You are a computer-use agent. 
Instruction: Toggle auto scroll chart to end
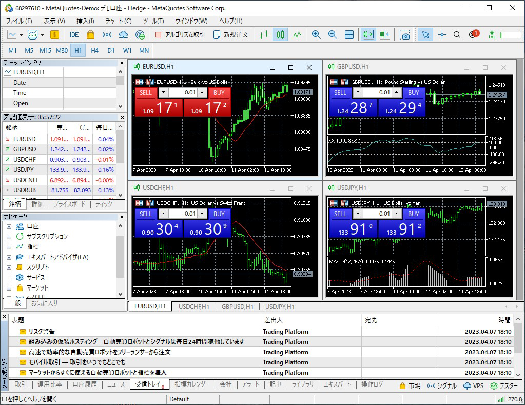(368, 35)
